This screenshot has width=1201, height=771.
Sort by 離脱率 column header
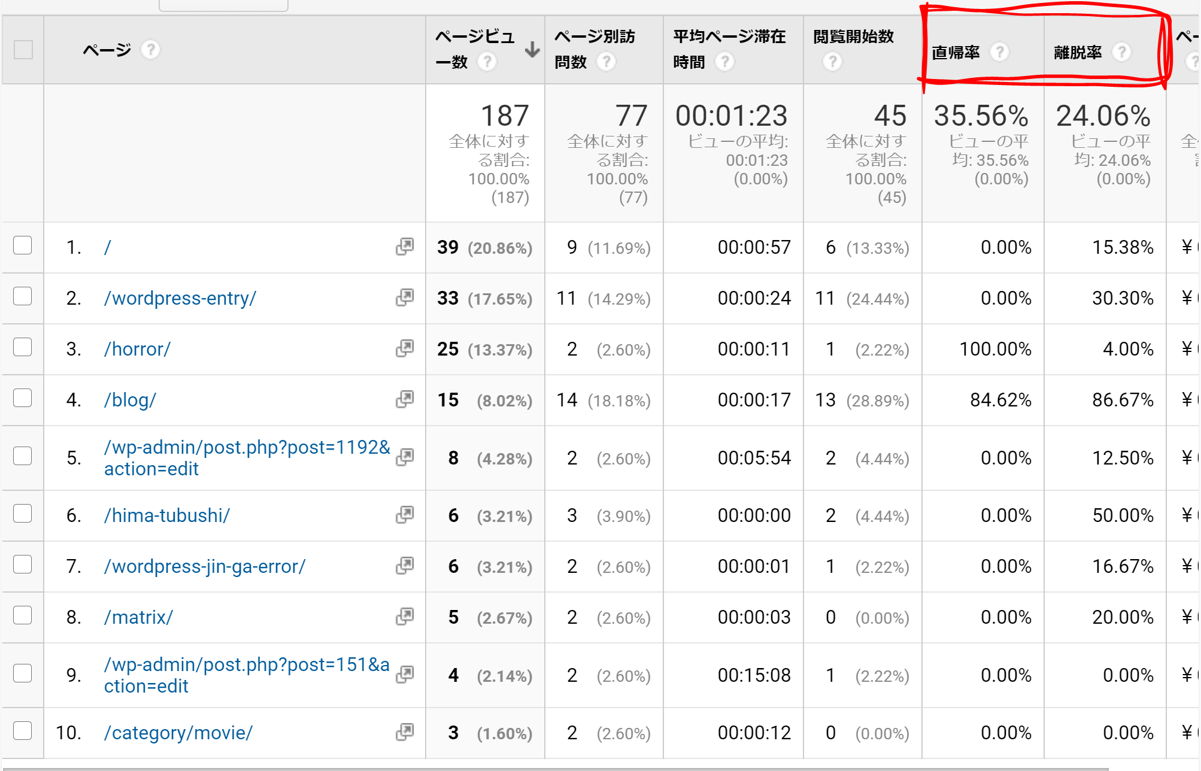[1078, 53]
